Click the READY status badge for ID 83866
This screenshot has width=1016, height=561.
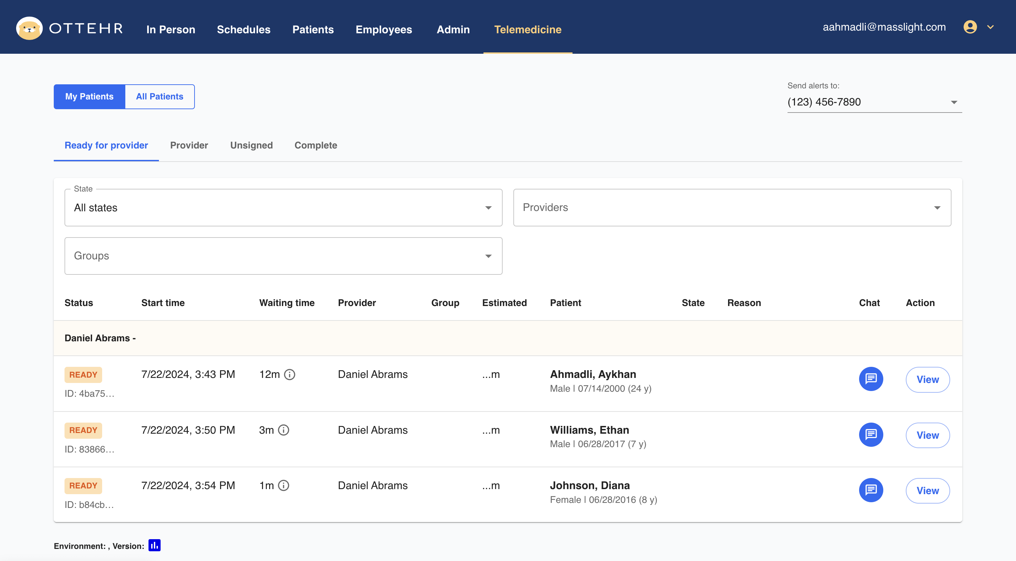tap(83, 430)
